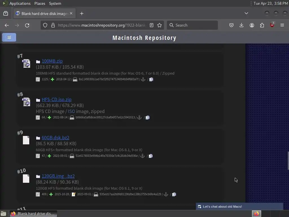Click the anchor icon for HFS-CD.iso.zip
Image resolution: width=289 pixels, height=217 pixels.
[139, 118]
